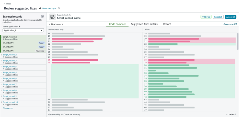Click the vertical scrollbar in the After pane
The height and width of the screenshot is (117, 239).
click(x=238, y=41)
